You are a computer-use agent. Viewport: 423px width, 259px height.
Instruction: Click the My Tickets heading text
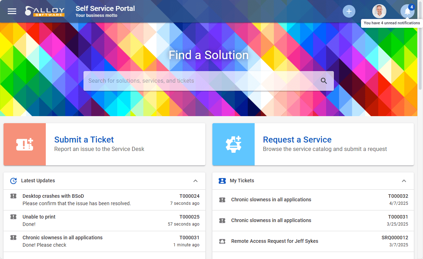[x=242, y=181]
